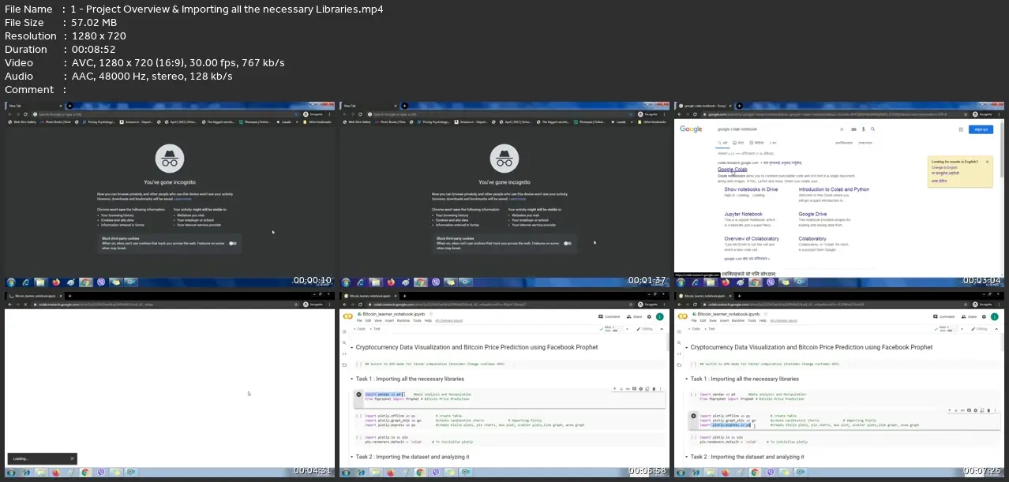1009x482 pixels.
Task: Collapse Cryptocurrency title section, 00:06:58 frame
Action: (x=351, y=347)
